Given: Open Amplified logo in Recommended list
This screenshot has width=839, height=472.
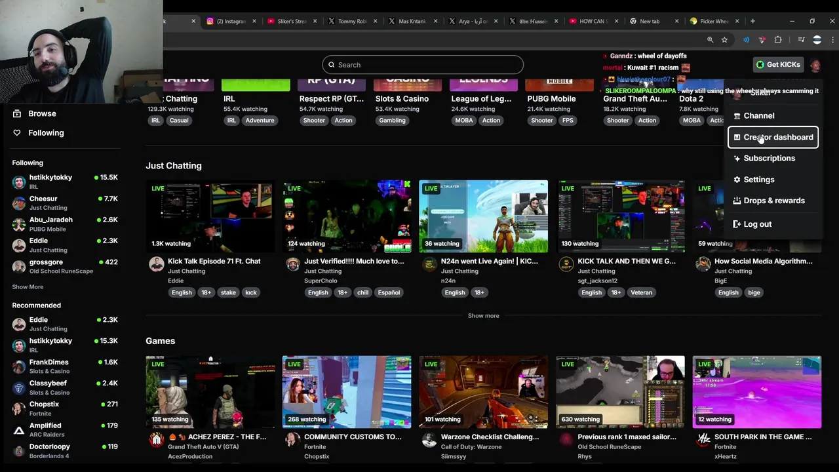Looking at the screenshot, I should [x=19, y=430].
